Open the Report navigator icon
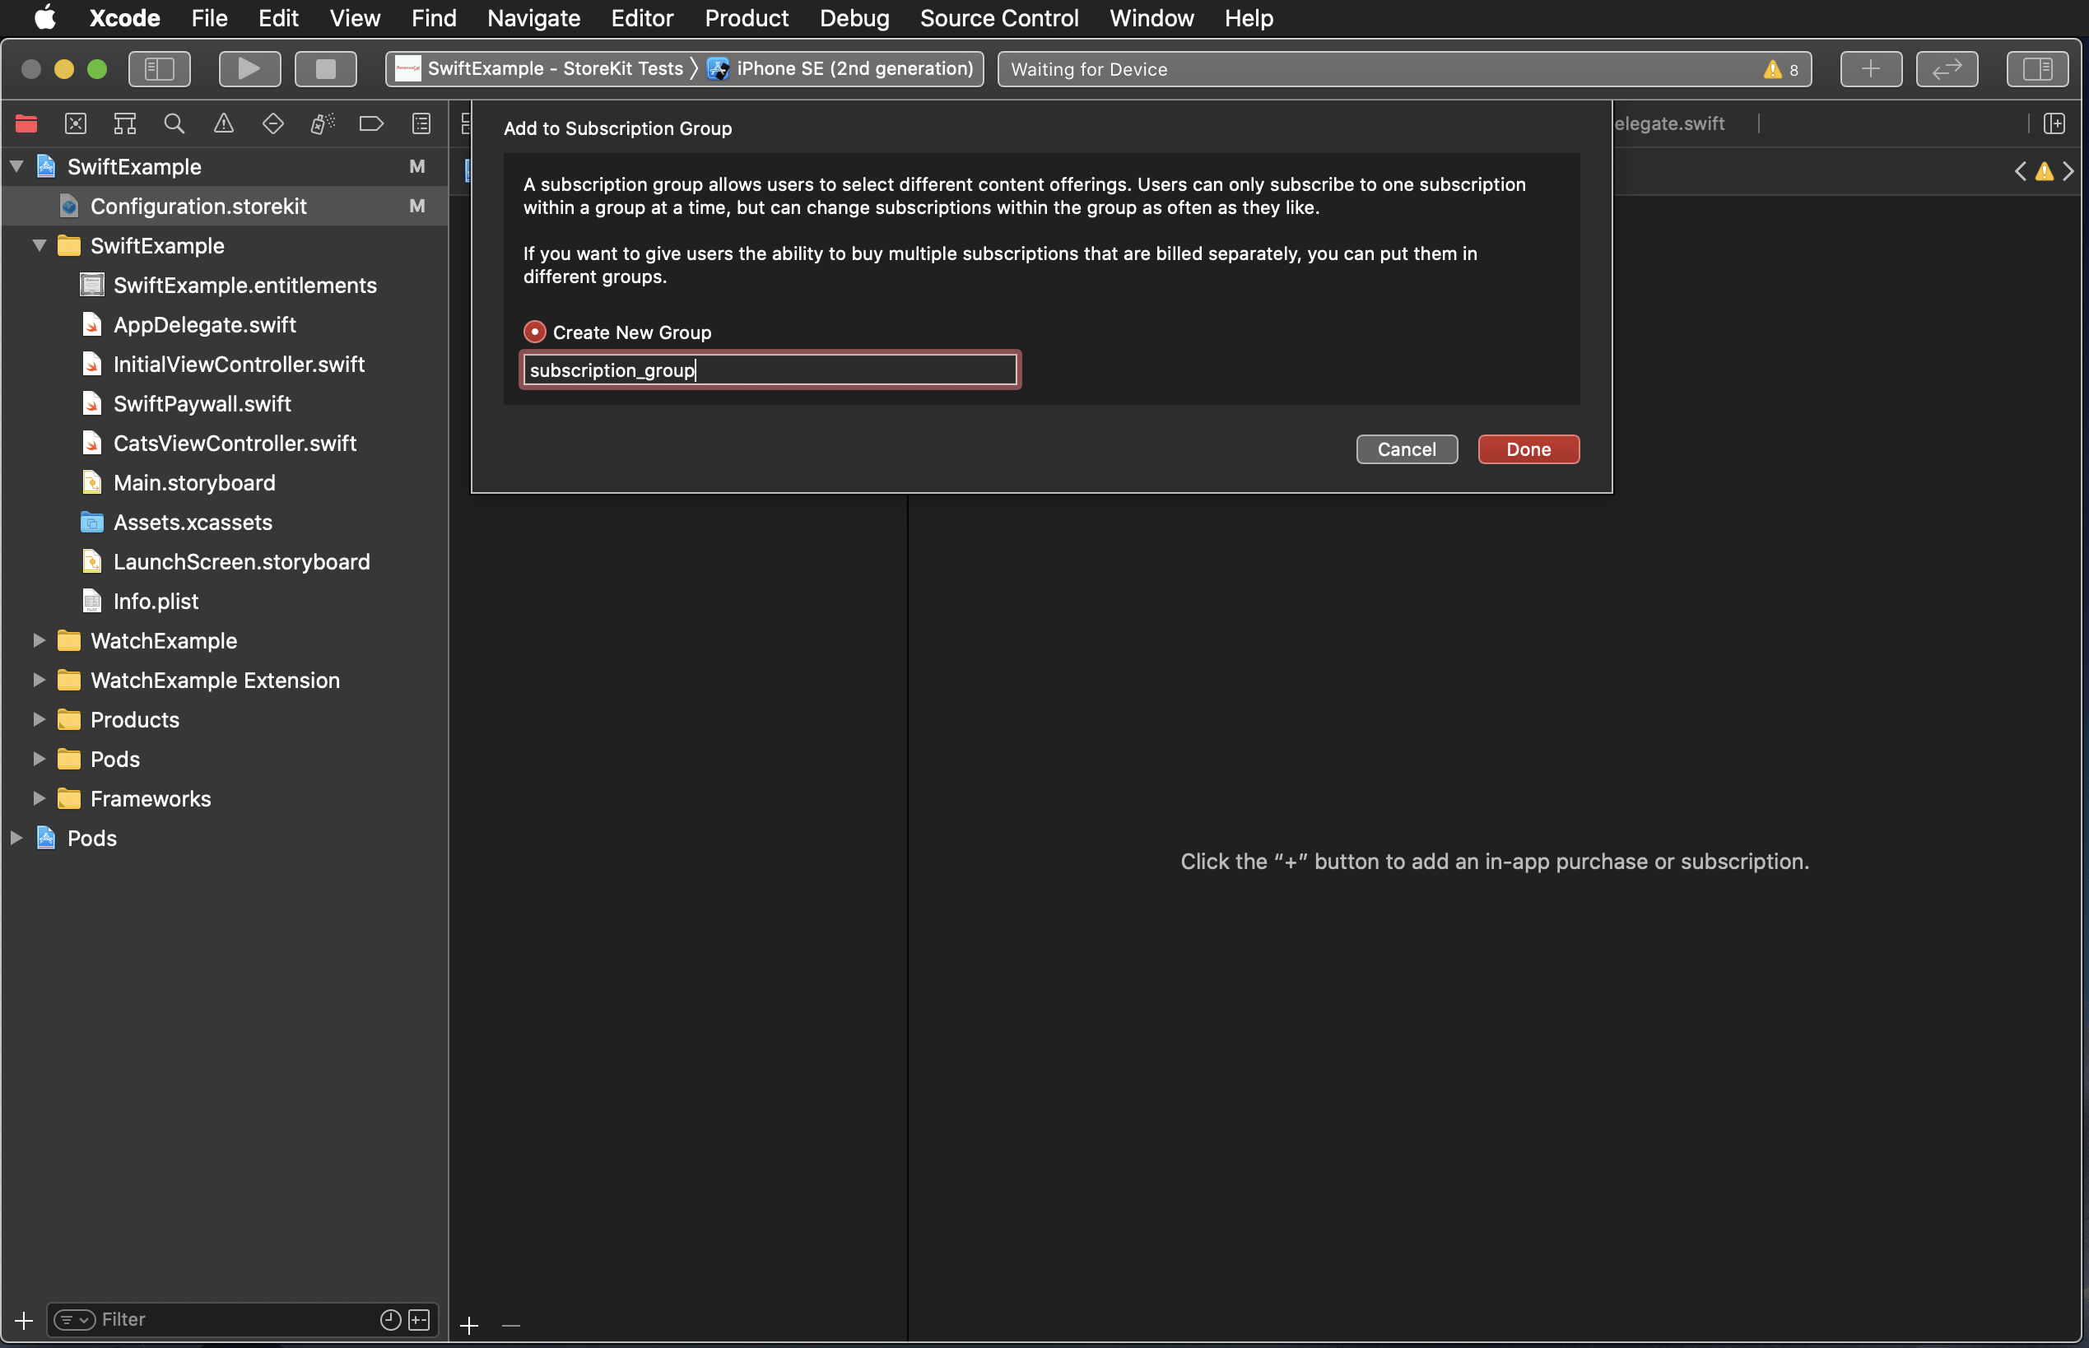 tap(421, 123)
